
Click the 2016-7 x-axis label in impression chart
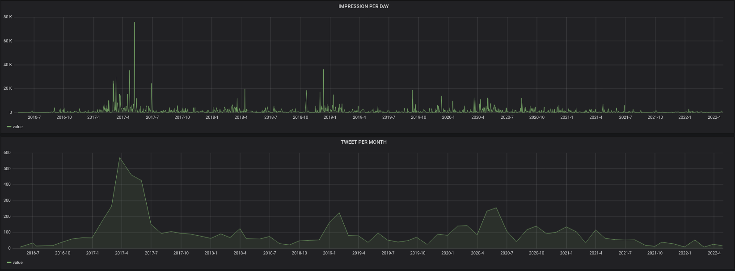34,117
